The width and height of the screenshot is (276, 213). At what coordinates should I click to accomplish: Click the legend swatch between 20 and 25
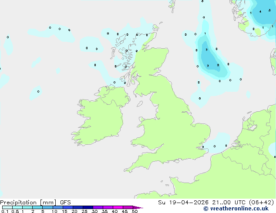click(78, 207)
